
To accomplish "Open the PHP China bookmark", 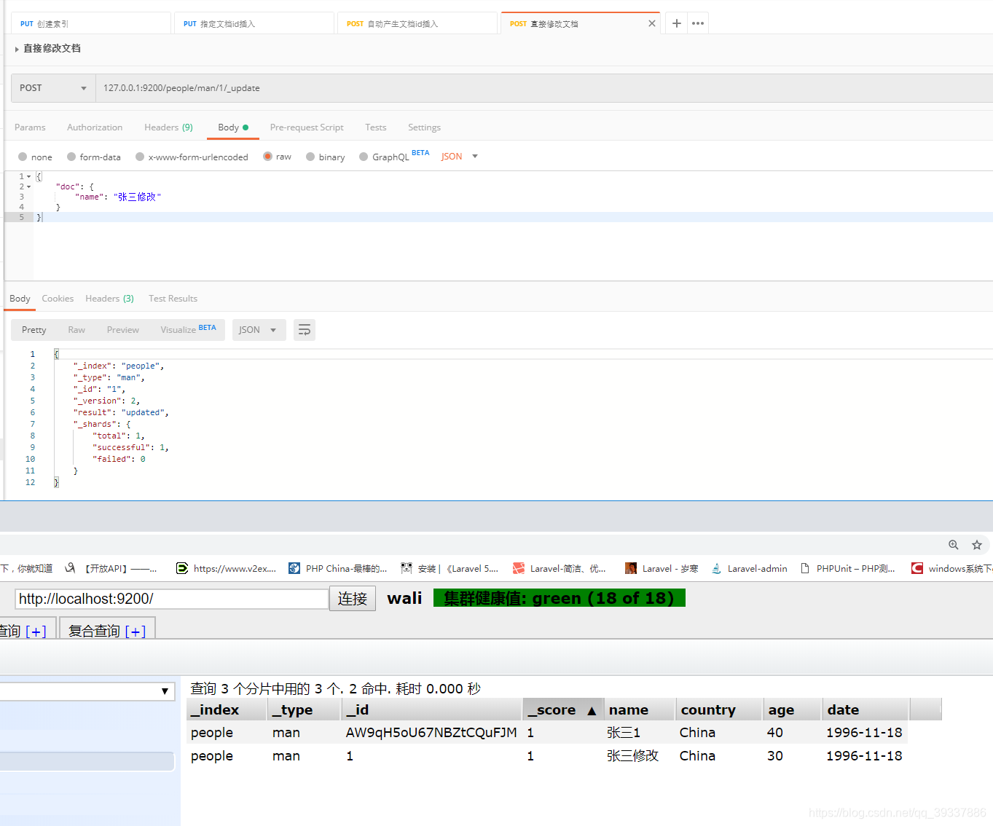I will 338,568.
